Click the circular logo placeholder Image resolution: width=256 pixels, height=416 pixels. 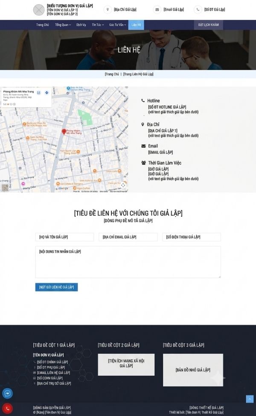click(39, 10)
